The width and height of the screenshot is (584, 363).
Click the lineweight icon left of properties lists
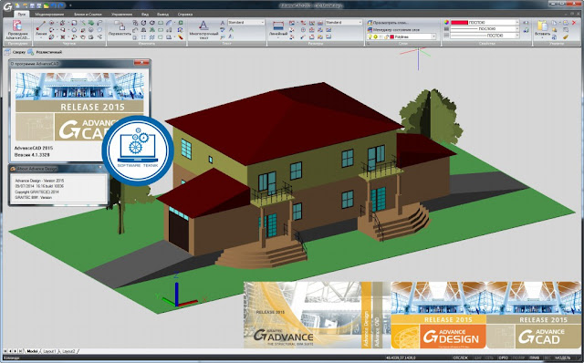click(446, 35)
